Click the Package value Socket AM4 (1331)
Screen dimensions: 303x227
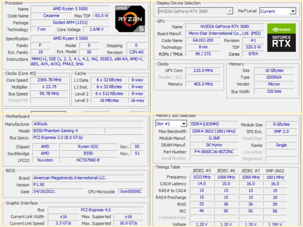coord(70,22)
